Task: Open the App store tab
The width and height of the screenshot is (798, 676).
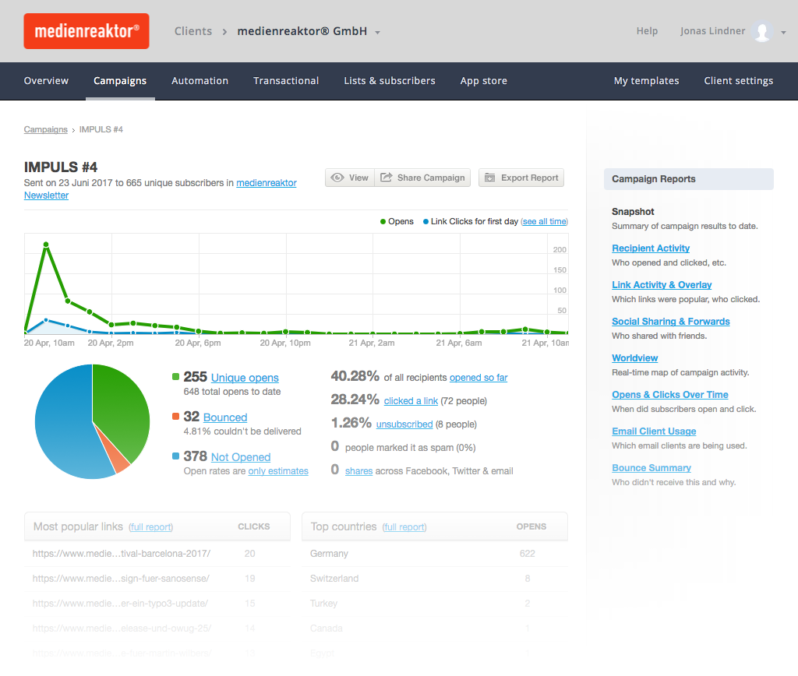Action: (x=484, y=81)
